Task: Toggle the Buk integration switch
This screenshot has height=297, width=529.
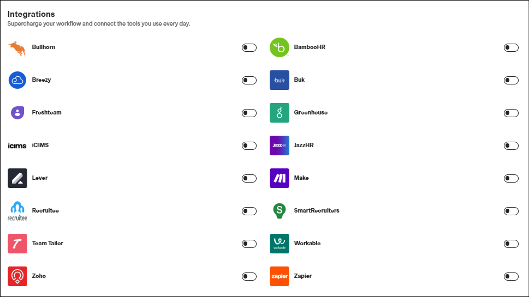Action: 511,80
